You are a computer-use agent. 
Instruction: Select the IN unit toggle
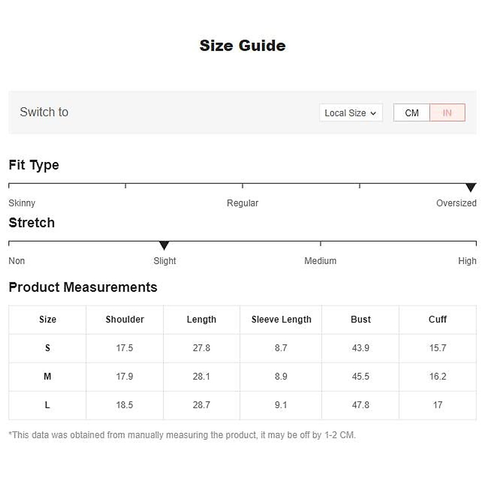point(447,113)
